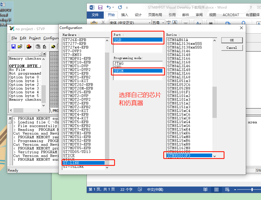Click the 22 个字 word count in Word
Image resolution: width=261 pixels, height=200 pixels.
[126, 190]
